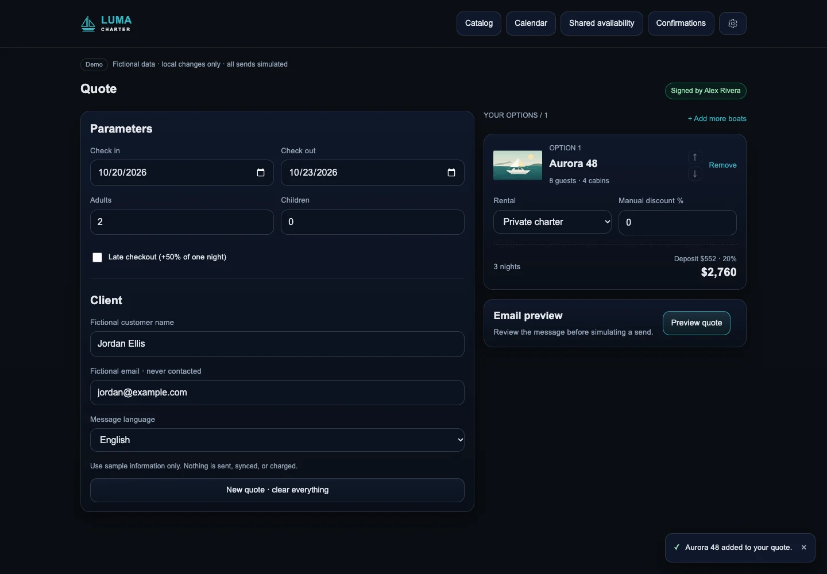Click the $2,760 total price
This screenshot has height=574, width=827.
(x=718, y=273)
